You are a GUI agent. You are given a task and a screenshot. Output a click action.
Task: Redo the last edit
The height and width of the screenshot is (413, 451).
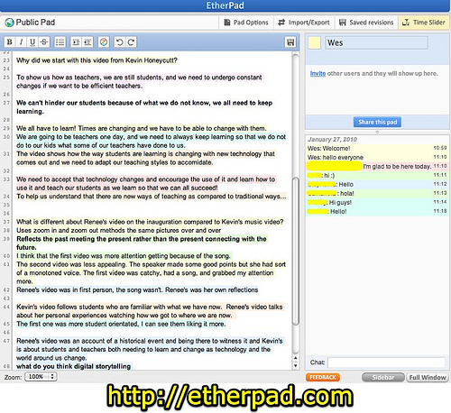click(x=131, y=42)
